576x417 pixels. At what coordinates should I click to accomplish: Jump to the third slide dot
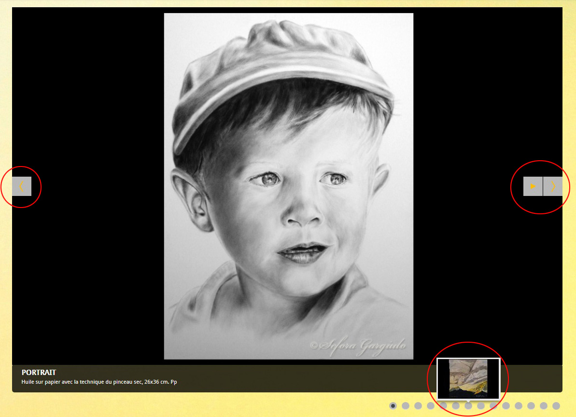pyautogui.click(x=418, y=405)
